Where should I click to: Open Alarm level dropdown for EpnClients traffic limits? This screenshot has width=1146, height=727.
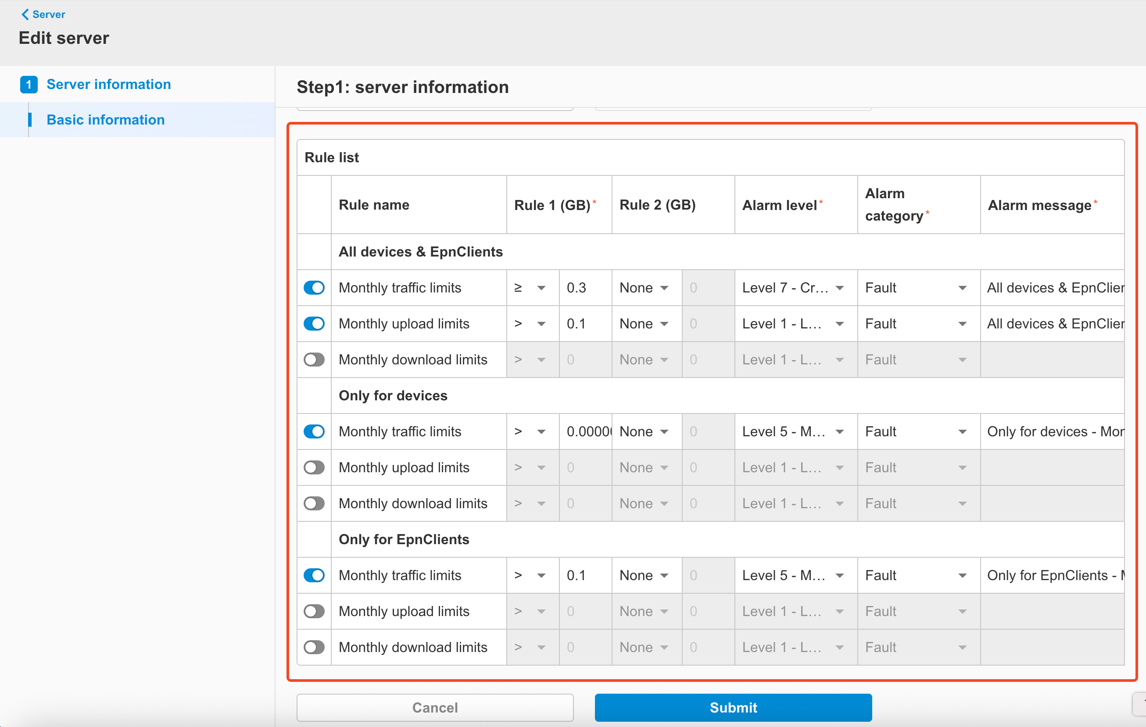794,575
